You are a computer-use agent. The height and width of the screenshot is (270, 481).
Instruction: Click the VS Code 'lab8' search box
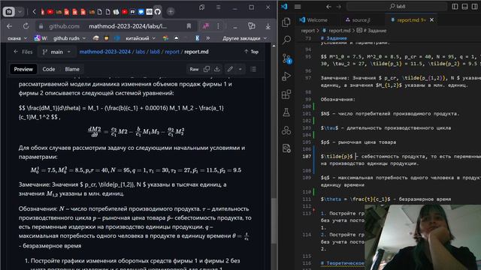pyautogui.click(x=398, y=7)
